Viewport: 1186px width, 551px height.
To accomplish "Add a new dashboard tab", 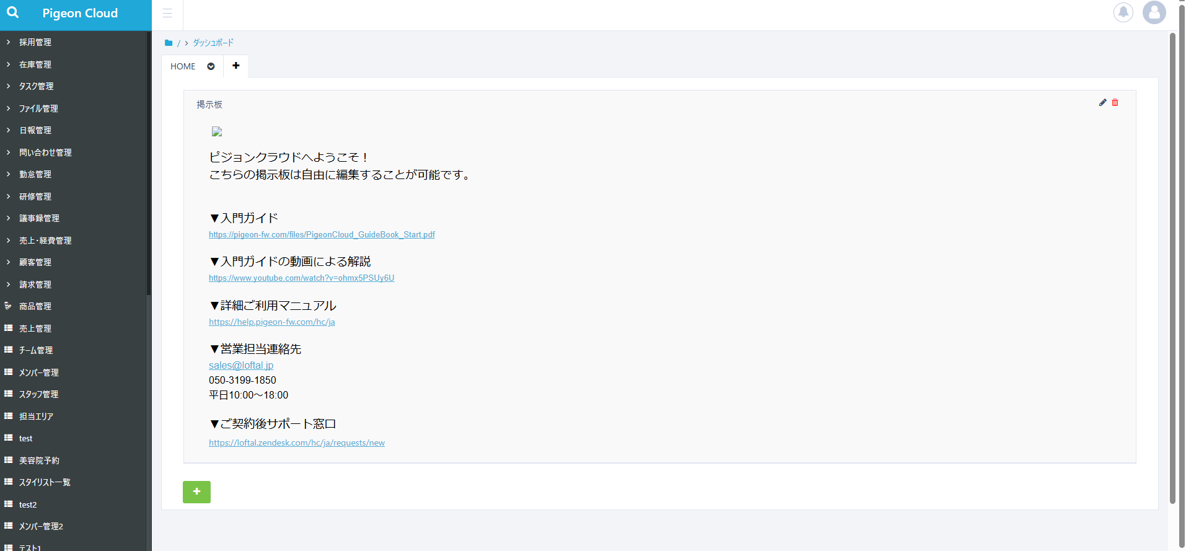I will tap(236, 66).
